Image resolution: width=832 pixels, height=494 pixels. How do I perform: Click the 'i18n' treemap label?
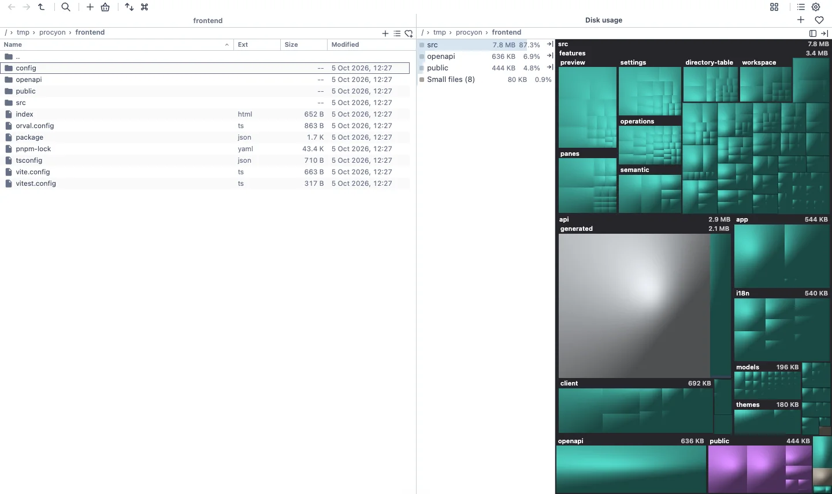[x=742, y=293]
